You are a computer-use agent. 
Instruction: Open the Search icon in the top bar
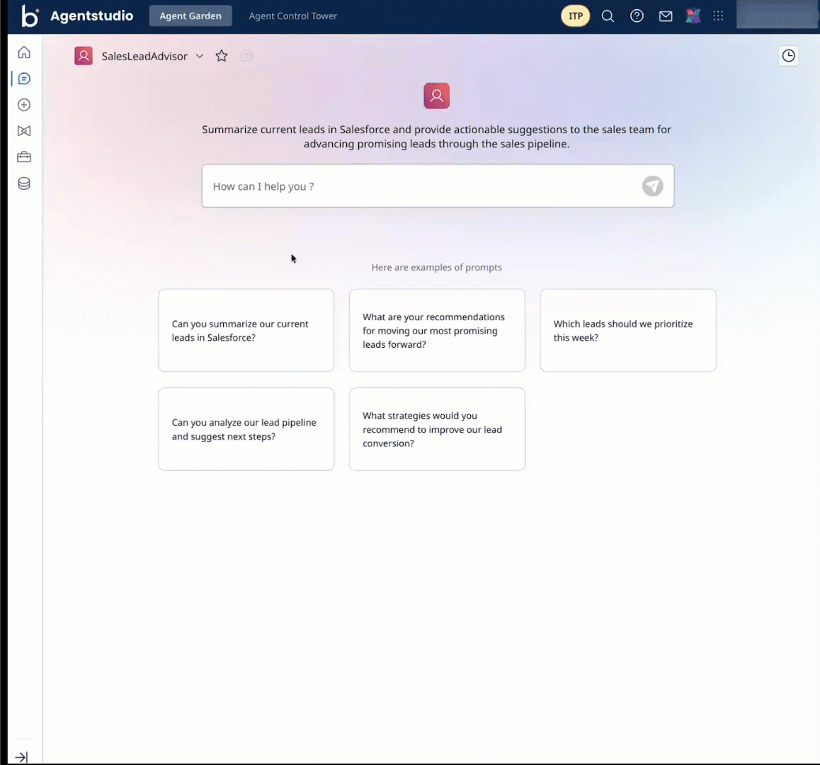click(608, 16)
